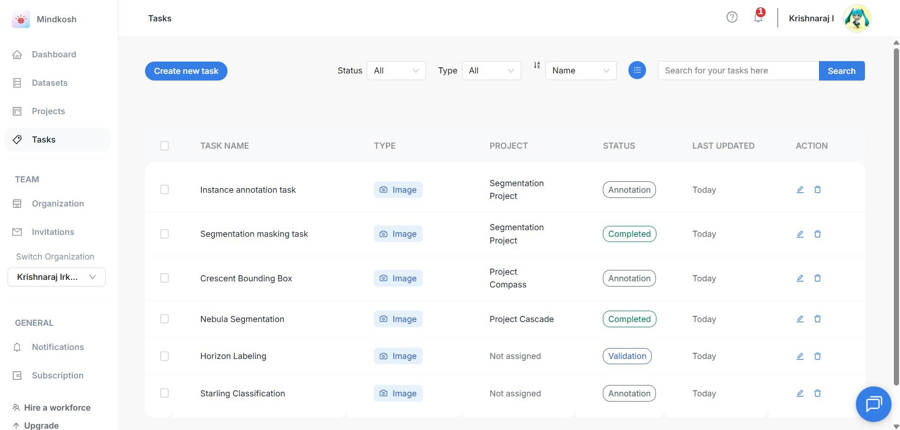
Task: Select the Segmentation masking task checkbox
Action: 164,234
